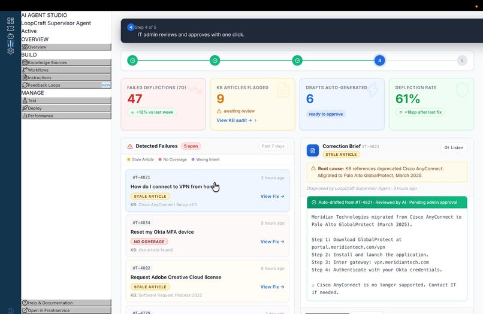Click the blue Correction Brief document icon
Image resolution: width=483 pixels, height=314 pixels.
(313, 150)
